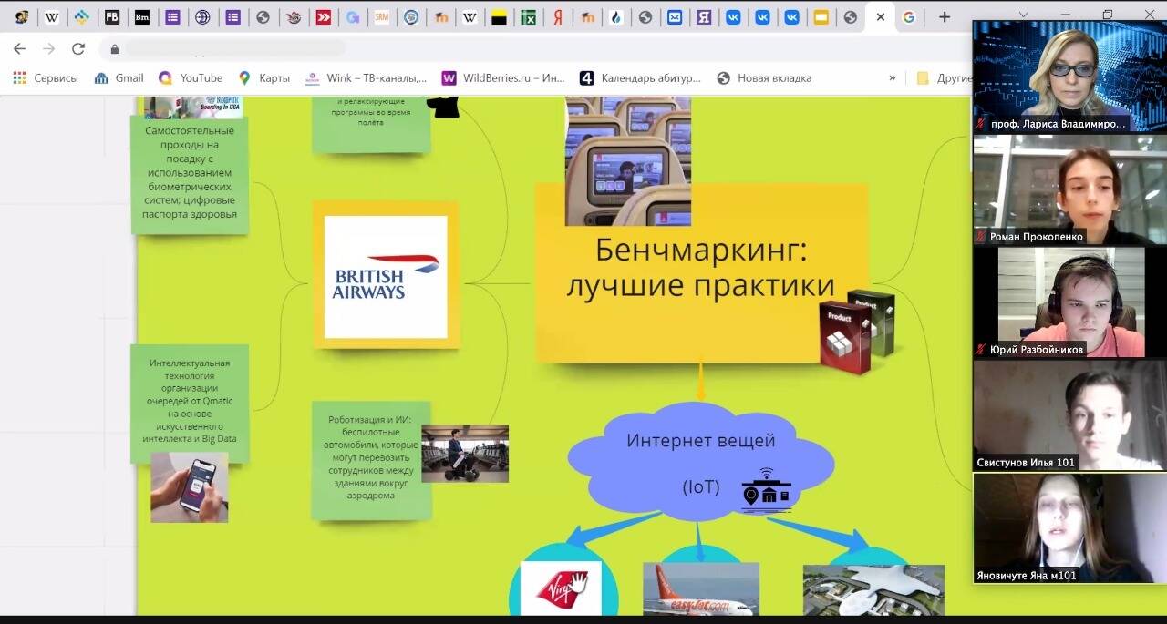The width and height of the screenshot is (1167, 624).
Task: Select the релаксирующие программы note
Action: tap(371, 125)
